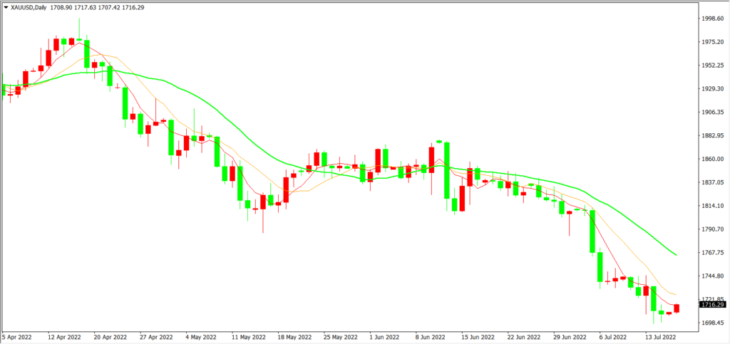Screen dimensions: 730x344
Task: Click the 29 Jun 2022 date label
Action: [x=571, y=335]
